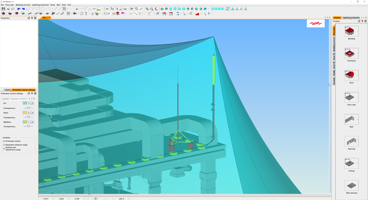Select the Floor slab element

point(351,97)
